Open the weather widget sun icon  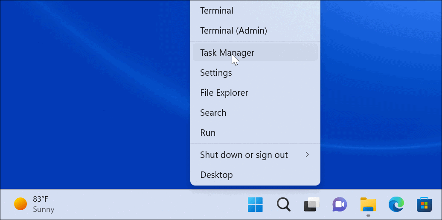(x=20, y=204)
